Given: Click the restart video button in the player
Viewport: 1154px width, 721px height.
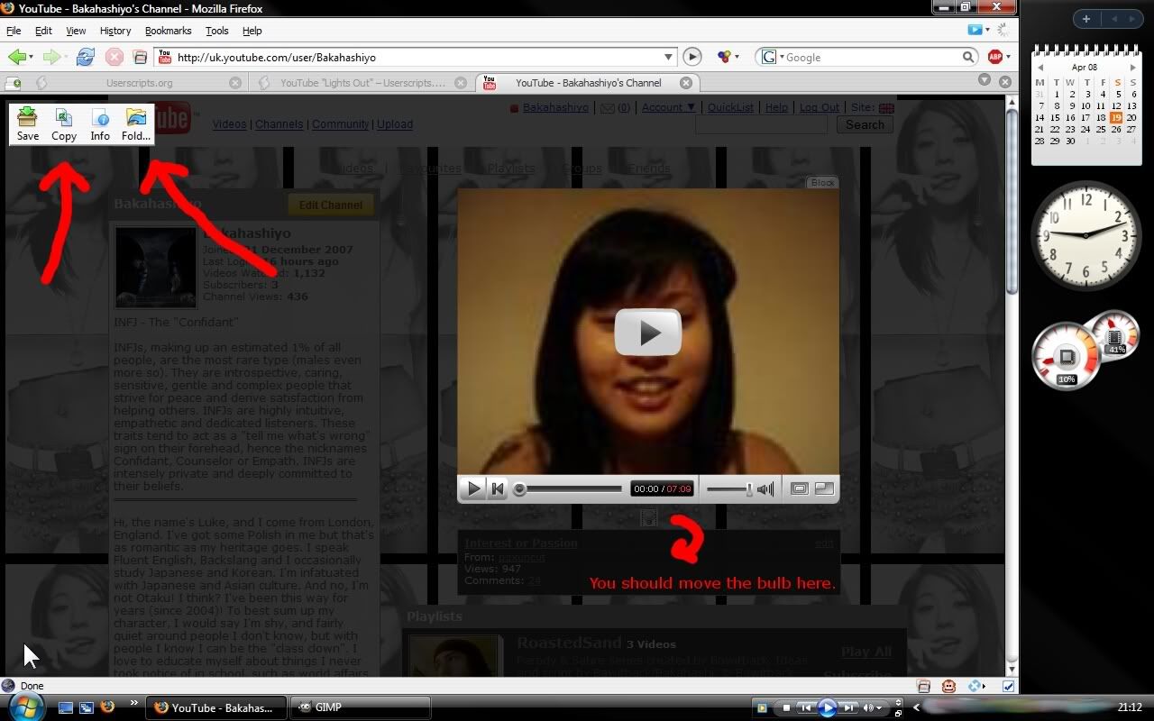Looking at the screenshot, I should [498, 488].
